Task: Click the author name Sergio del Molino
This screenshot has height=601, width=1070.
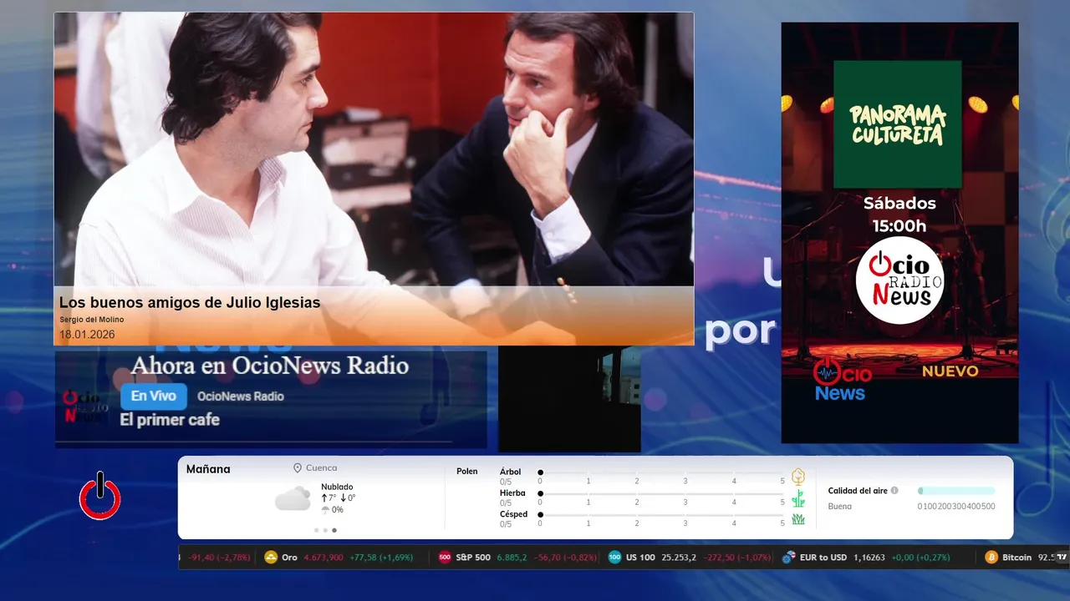Action: tap(92, 320)
